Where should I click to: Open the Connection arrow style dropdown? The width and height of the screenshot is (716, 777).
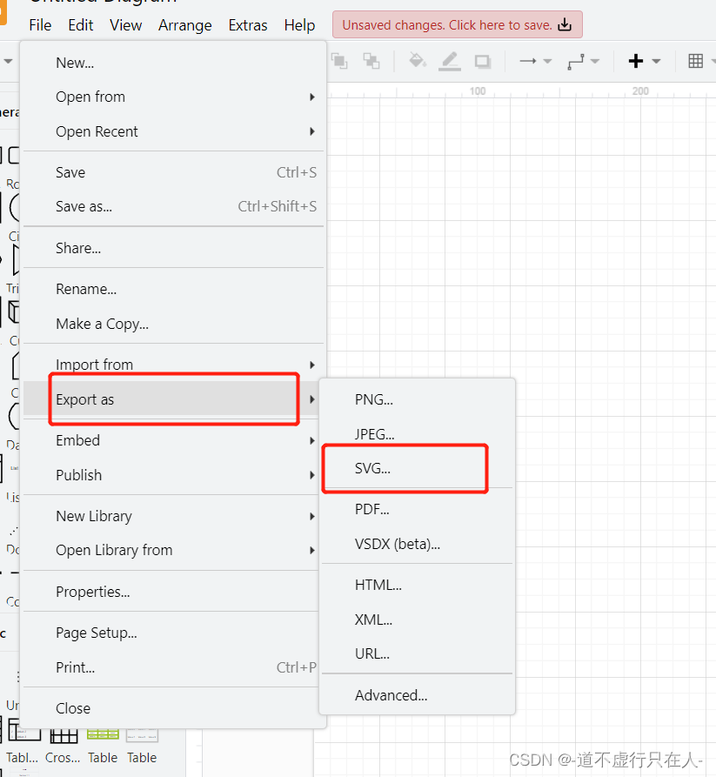pyautogui.click(x=535, y=61)
